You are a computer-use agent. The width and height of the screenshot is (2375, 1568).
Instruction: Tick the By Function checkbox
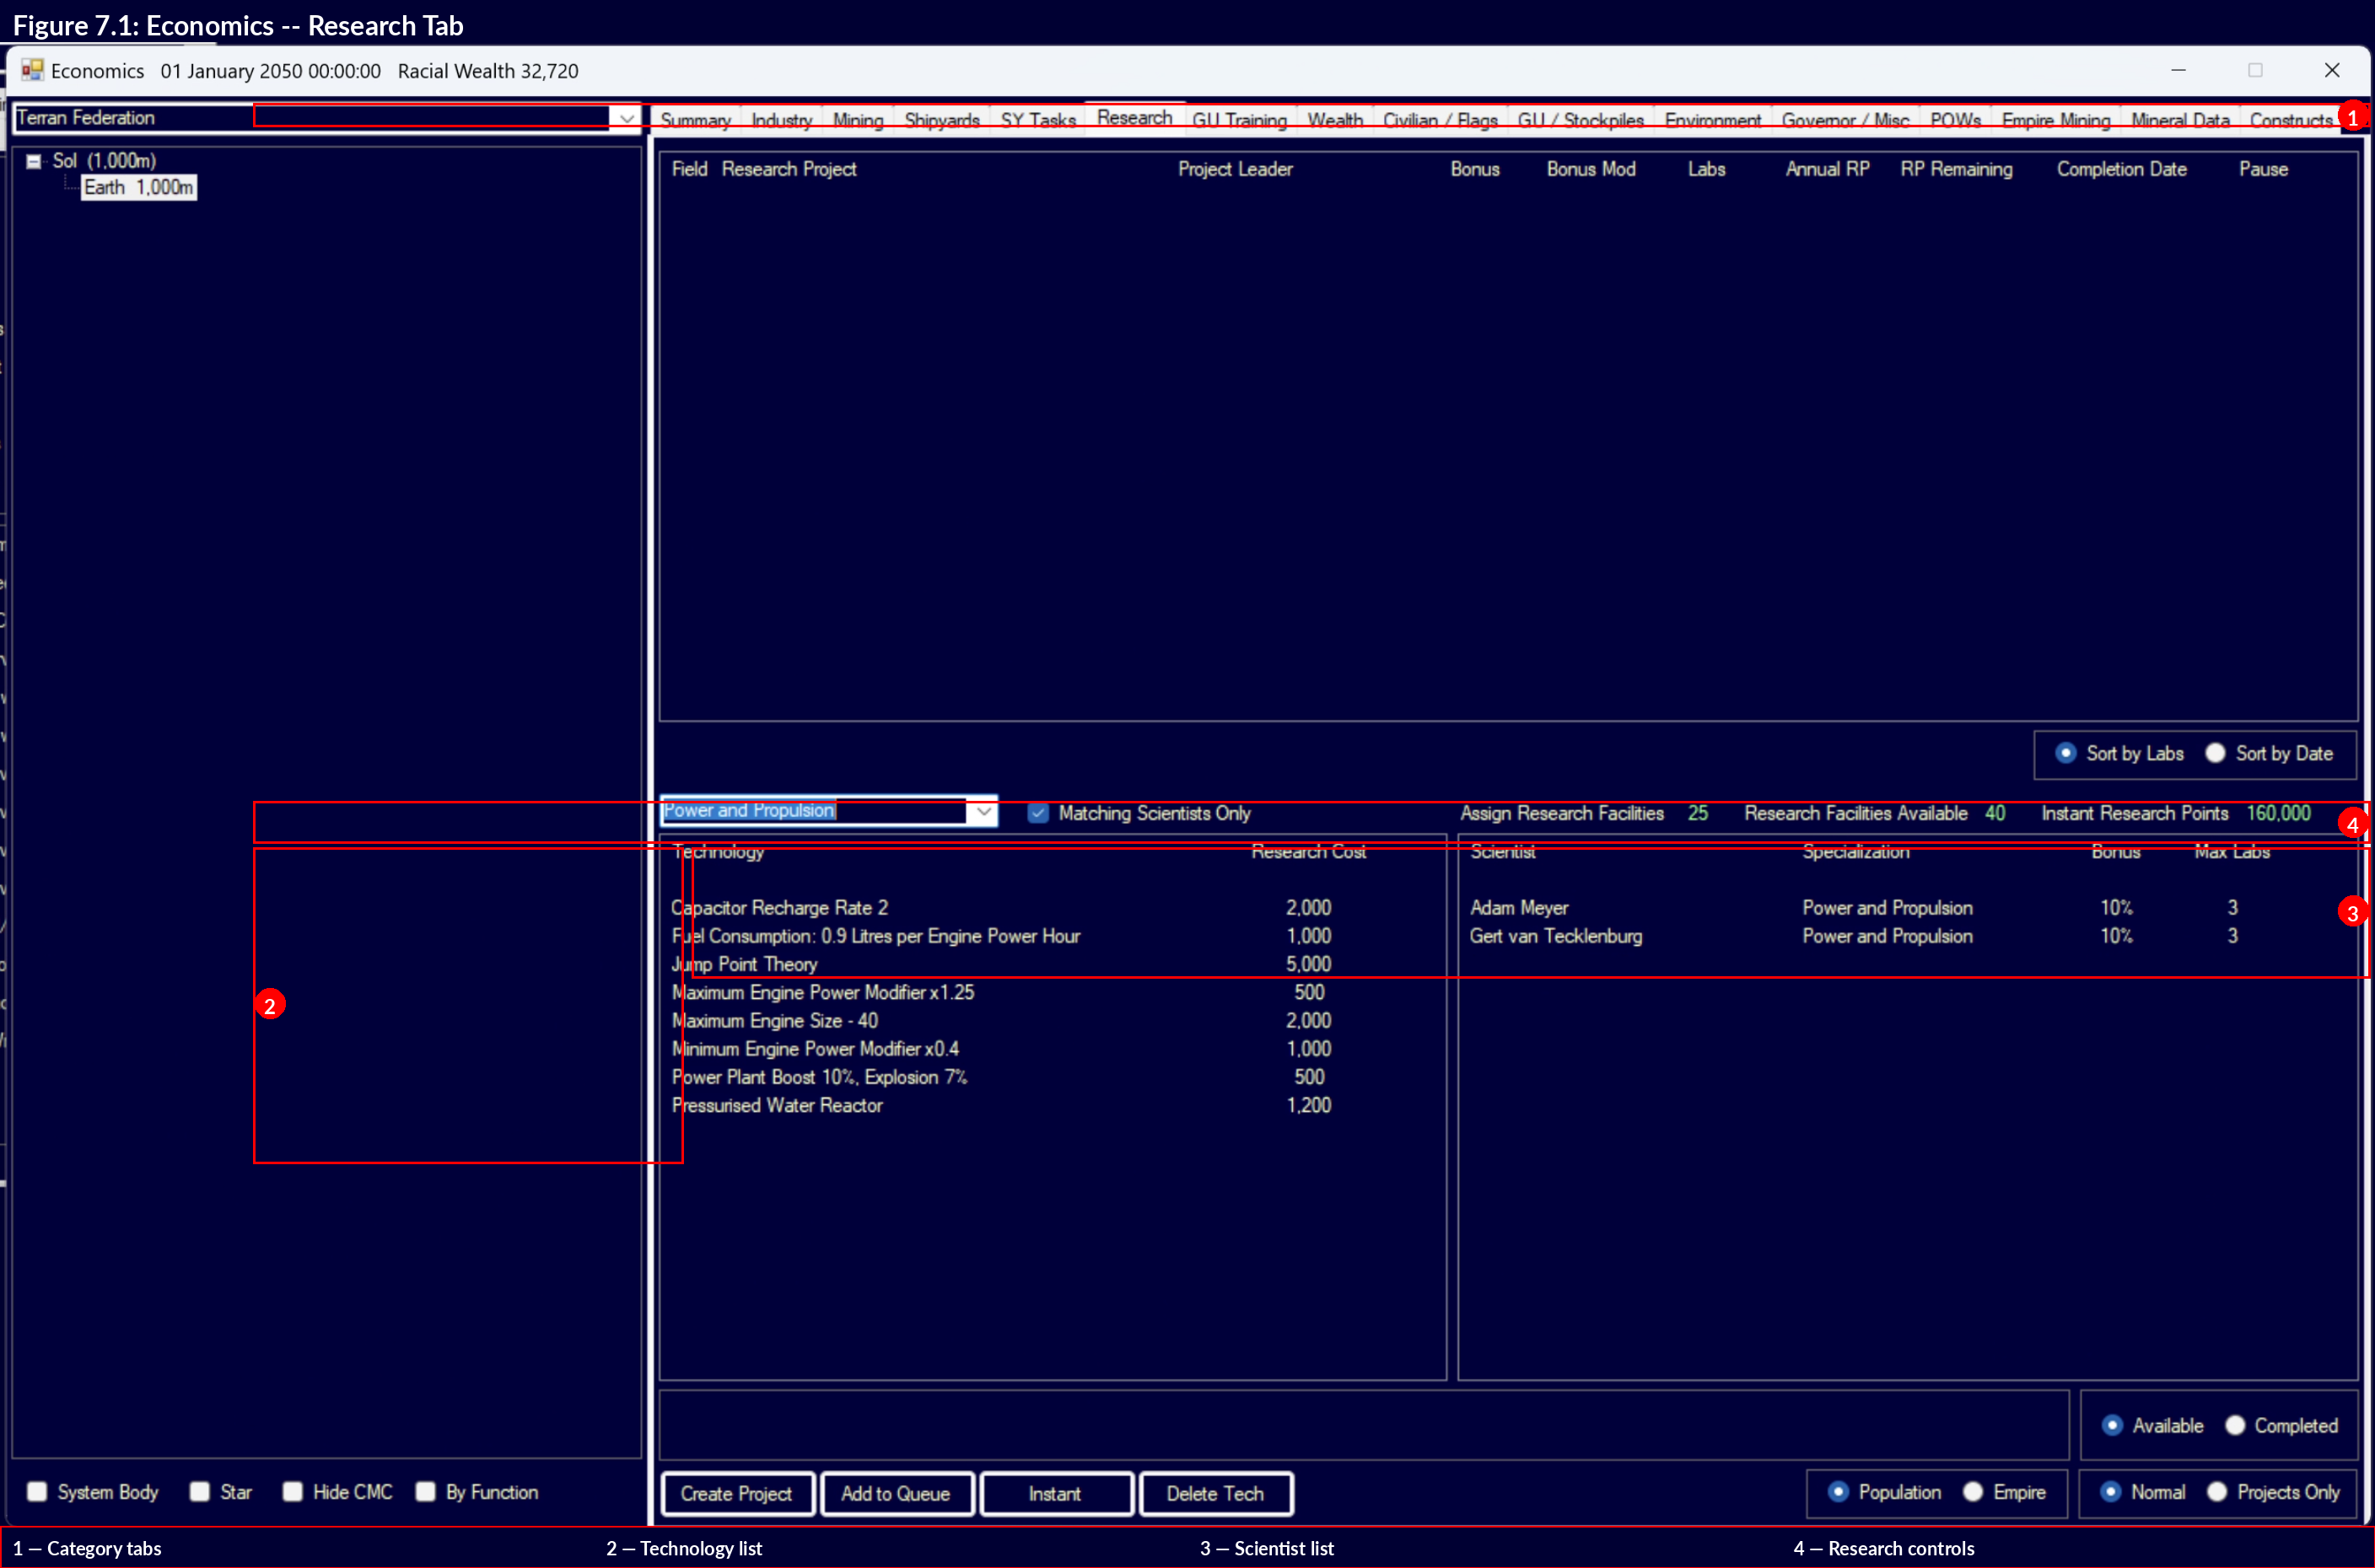[426, 1491]
